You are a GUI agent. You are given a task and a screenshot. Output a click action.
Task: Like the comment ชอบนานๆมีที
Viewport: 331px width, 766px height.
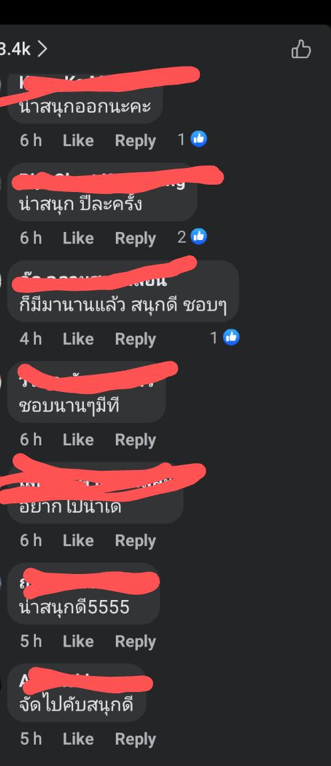[x=78, y=440]
